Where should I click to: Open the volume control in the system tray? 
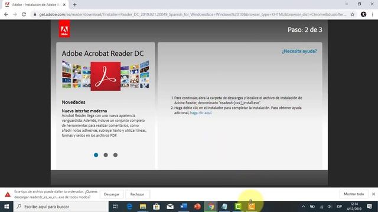tap(330, 207)
